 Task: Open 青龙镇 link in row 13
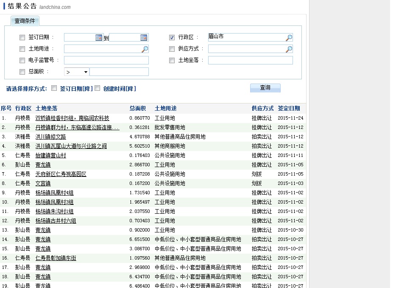pos(43,230)
